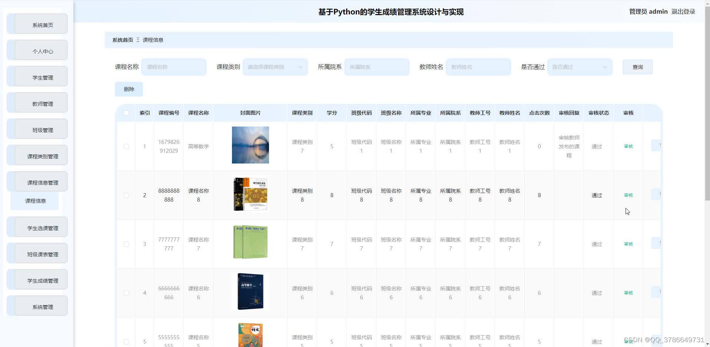Click 审核 link in row 2
This screenshot has width=710, height=347.
coord(628,195)
